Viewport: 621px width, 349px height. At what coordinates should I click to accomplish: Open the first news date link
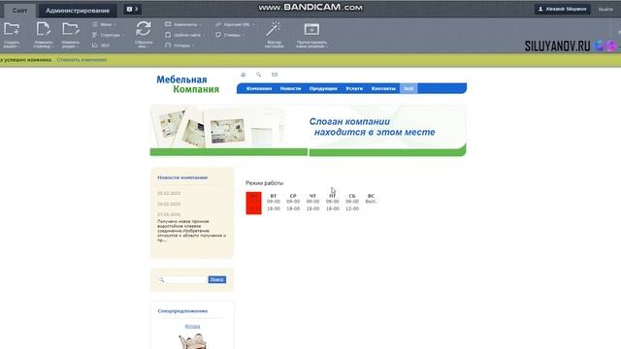coord(169,193)
